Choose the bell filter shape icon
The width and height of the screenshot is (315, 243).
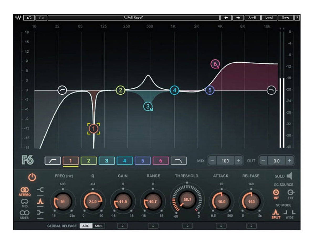pyautogui.click(x=40, y=202)
